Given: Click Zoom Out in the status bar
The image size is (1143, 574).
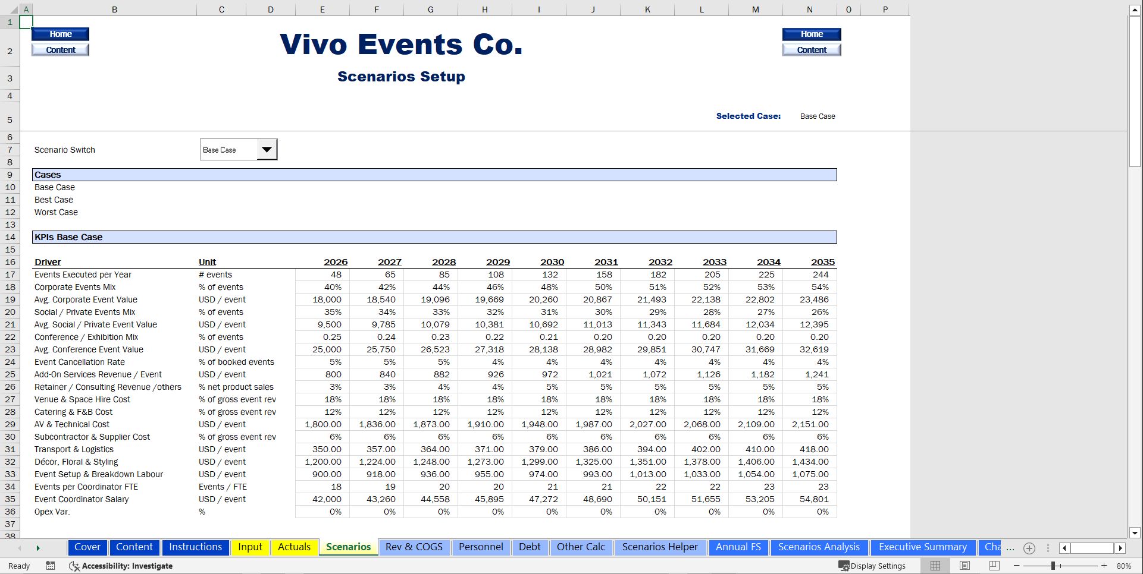Looking at the screenshot, I should [1017, 566].
